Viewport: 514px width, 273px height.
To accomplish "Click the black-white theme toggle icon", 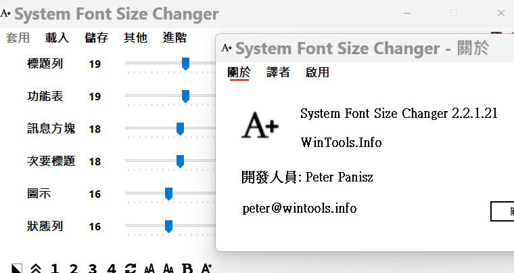I will click(17, 268).
